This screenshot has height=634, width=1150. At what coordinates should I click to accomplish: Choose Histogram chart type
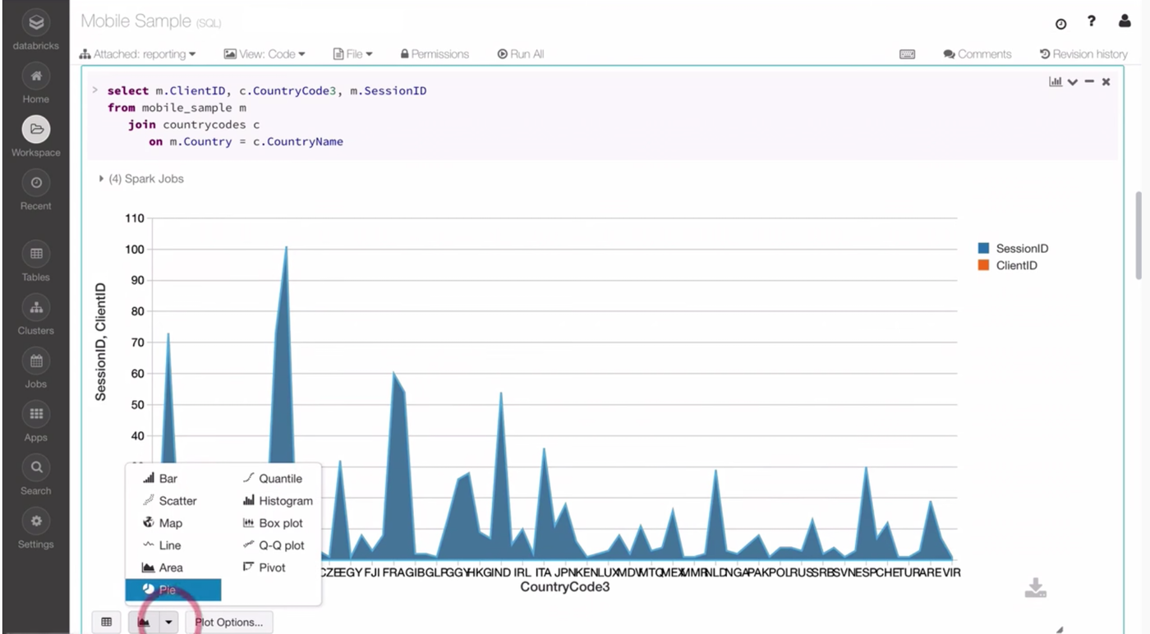pyautogui.click(x=278, y=501)
